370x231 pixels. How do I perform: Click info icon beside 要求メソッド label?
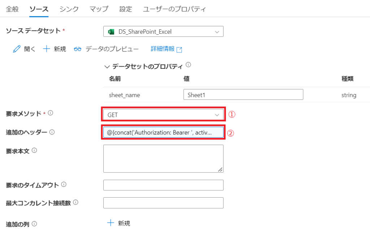pyautogui.click(x=50, y=113)
